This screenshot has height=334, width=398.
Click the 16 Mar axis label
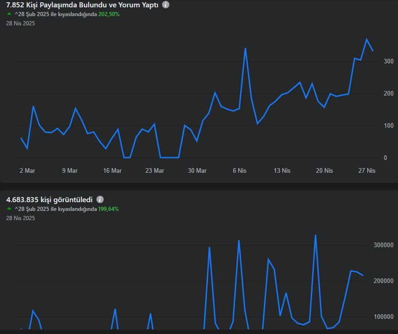point(112,171)
